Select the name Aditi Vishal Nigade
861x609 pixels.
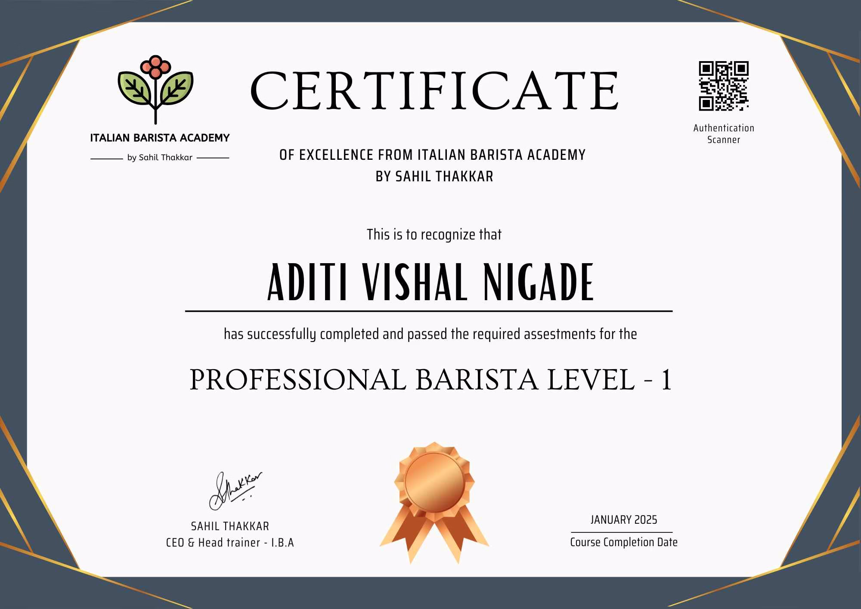coord(430,283)
